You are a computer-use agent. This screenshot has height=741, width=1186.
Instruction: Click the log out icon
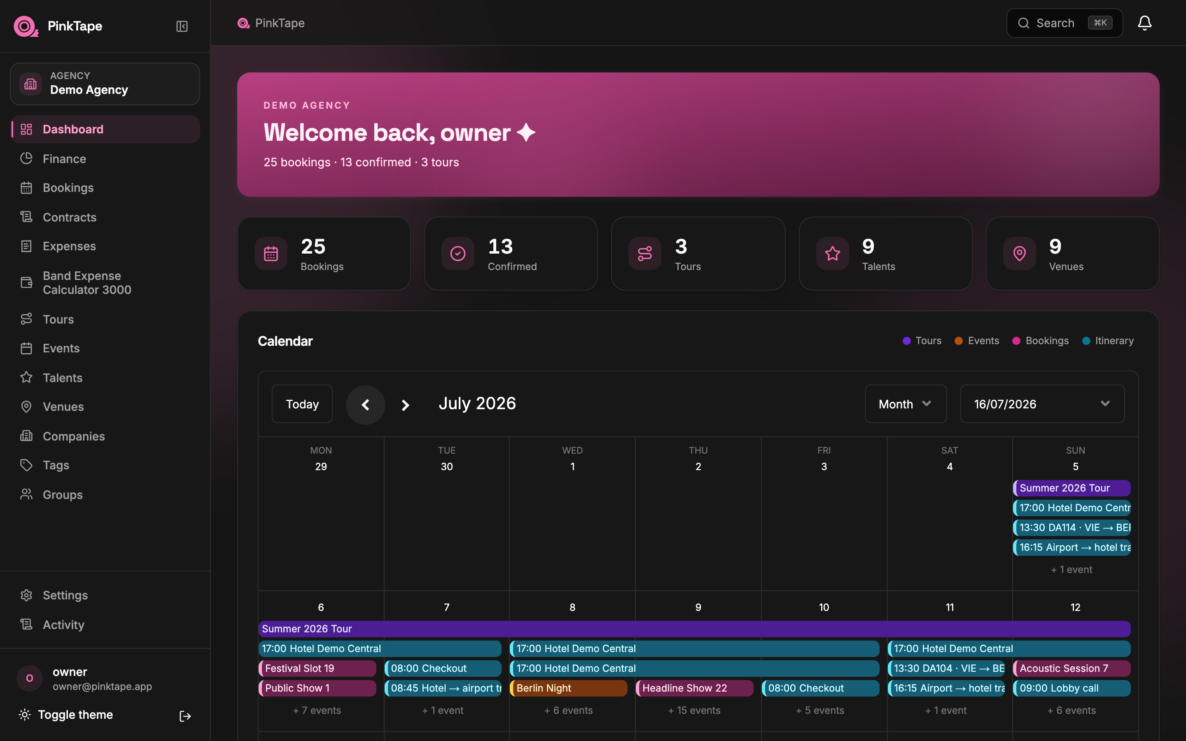click(x=185, y=716)
